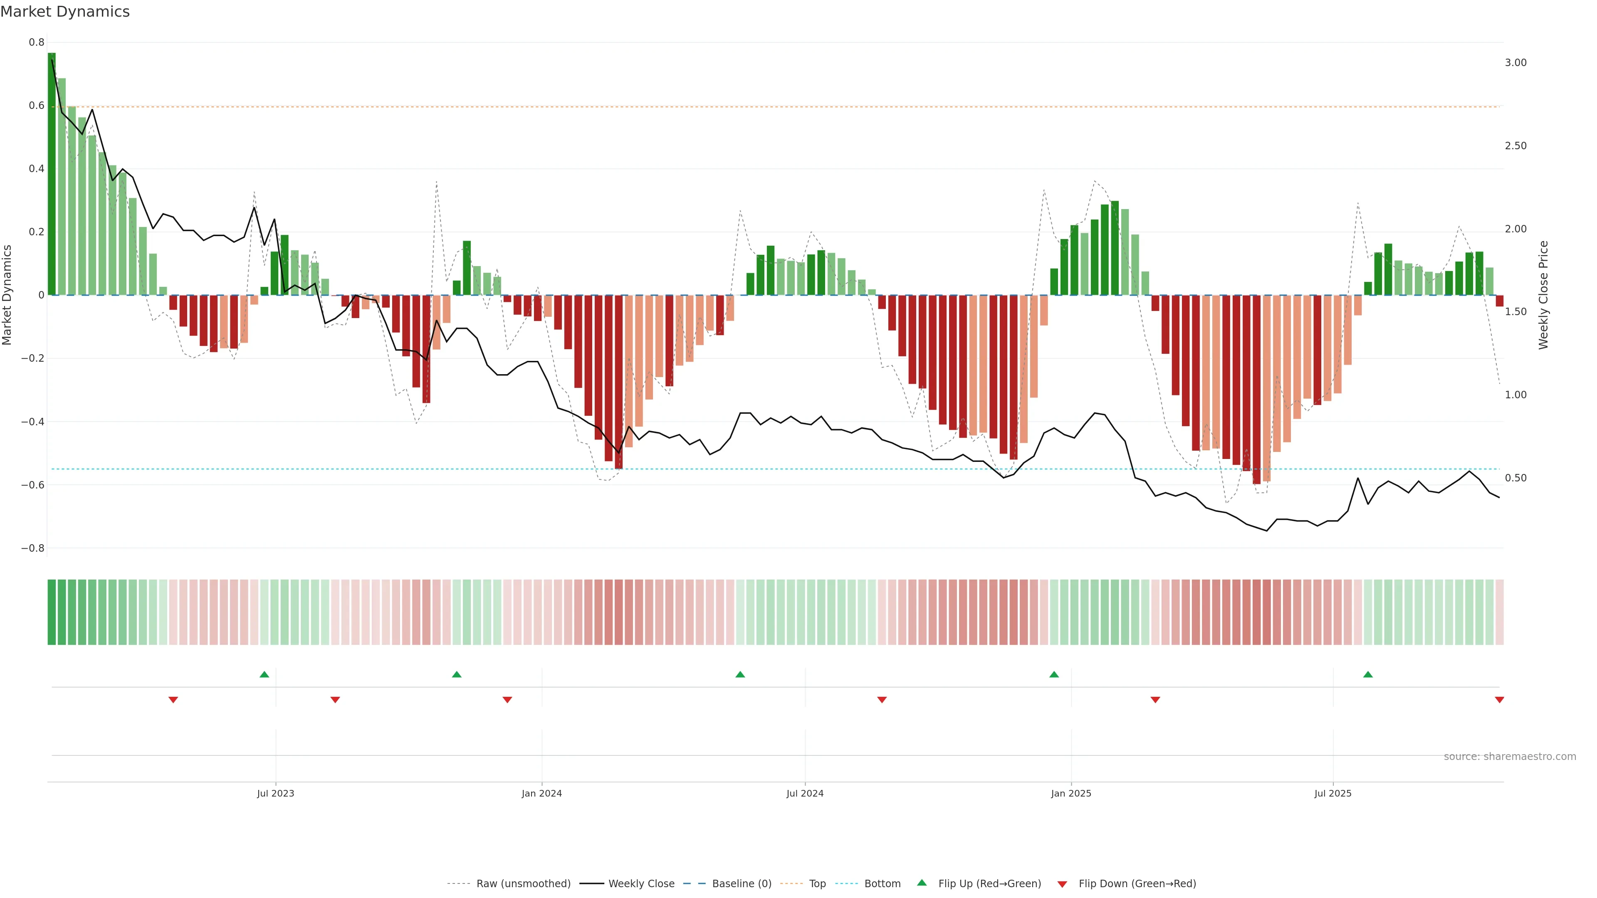Click the Jan 2024 x-axis label
This screenshot has height=898, width=1597.
point(541,793)
